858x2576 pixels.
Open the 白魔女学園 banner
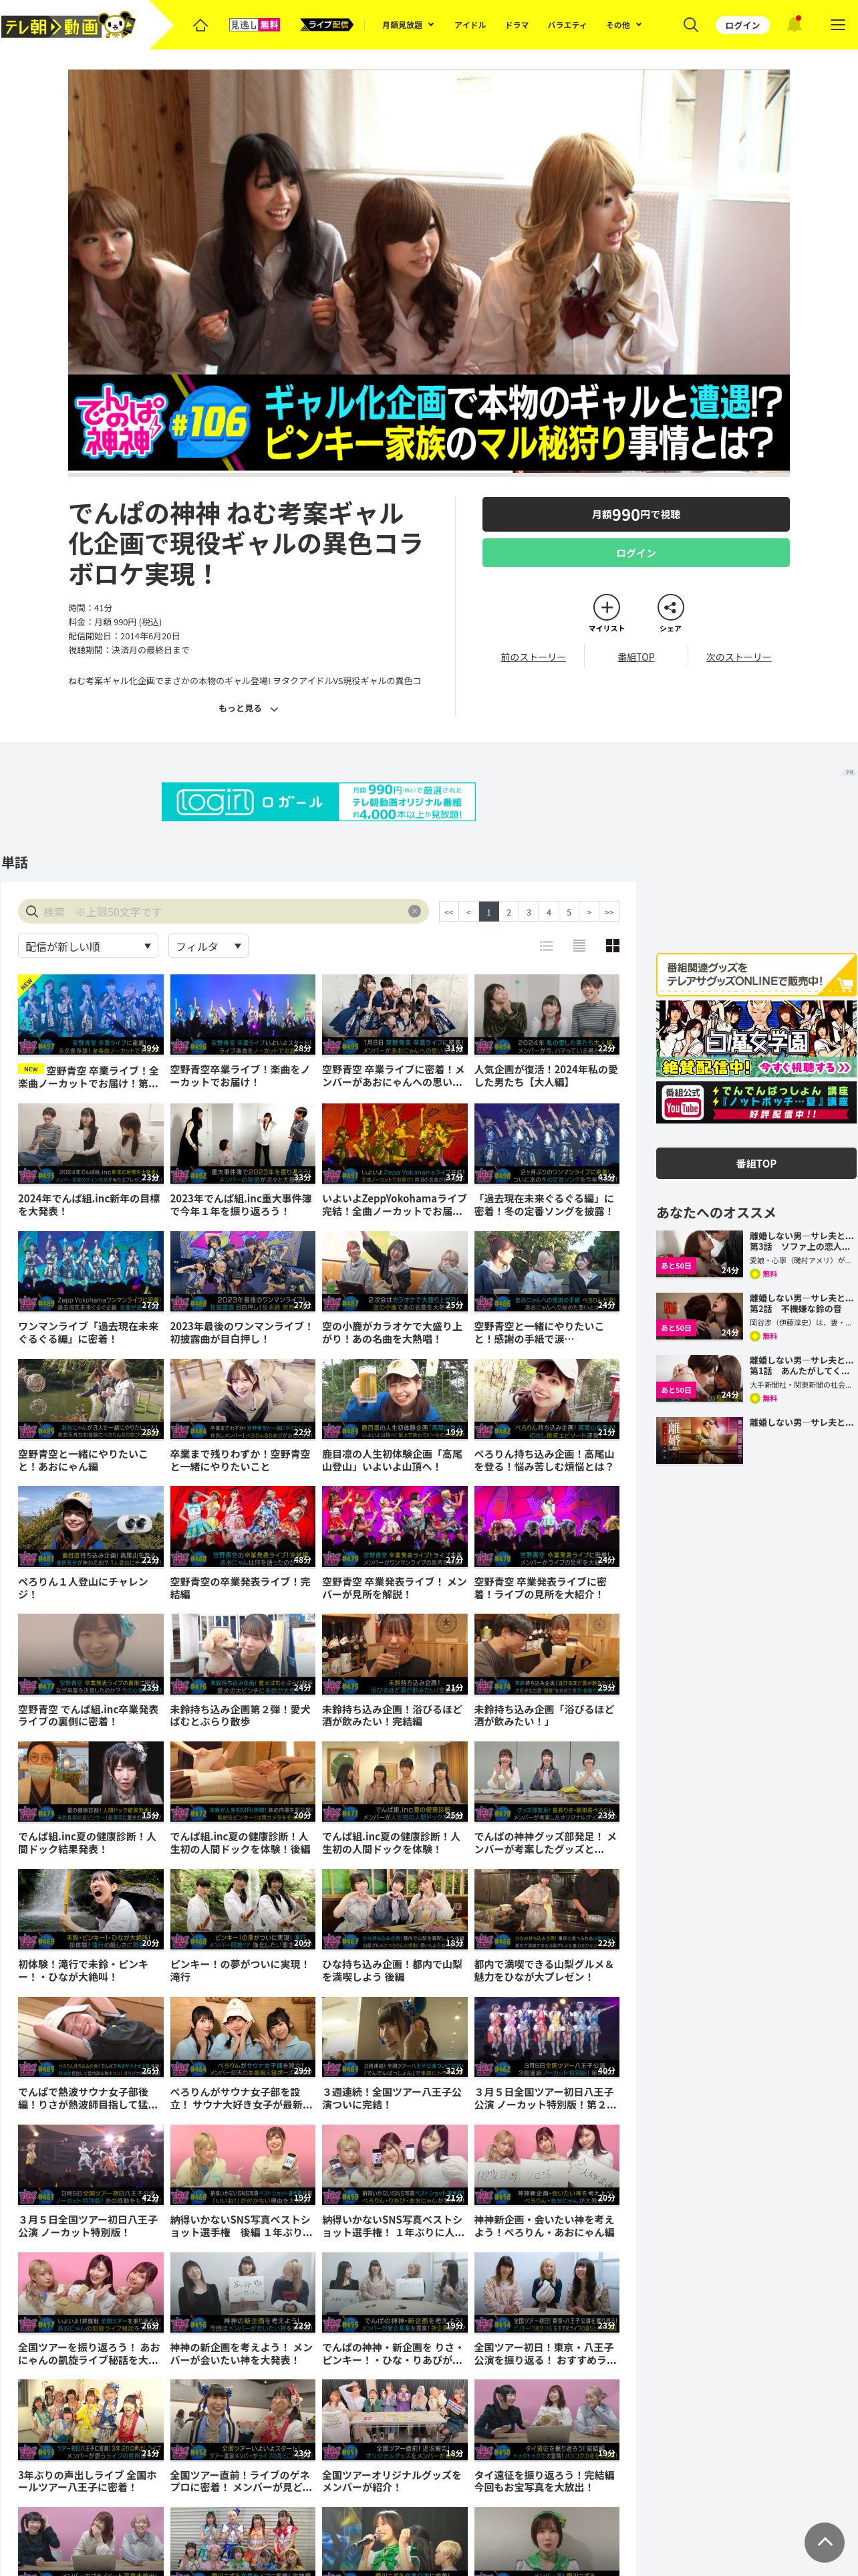756,1038
